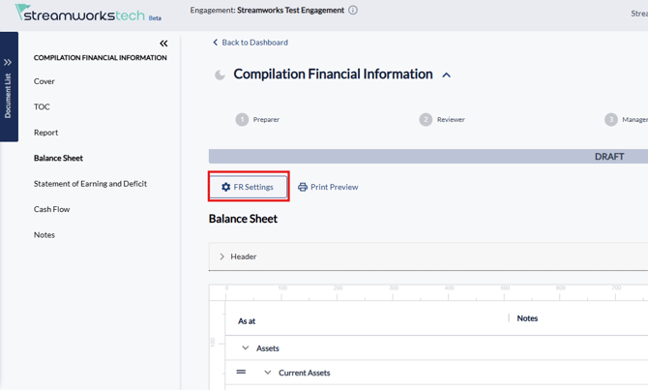This screenshot has height=390, width=648.
Task: Open the Report section
Action: 45,133
